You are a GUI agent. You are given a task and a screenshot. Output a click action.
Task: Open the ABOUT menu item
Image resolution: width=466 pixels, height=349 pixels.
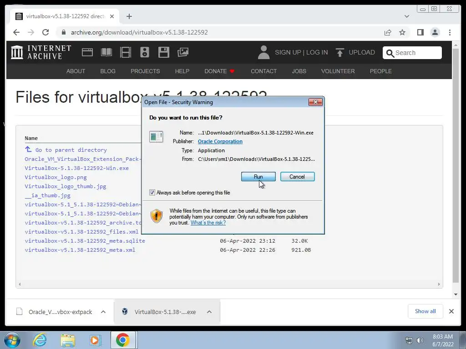76,71
